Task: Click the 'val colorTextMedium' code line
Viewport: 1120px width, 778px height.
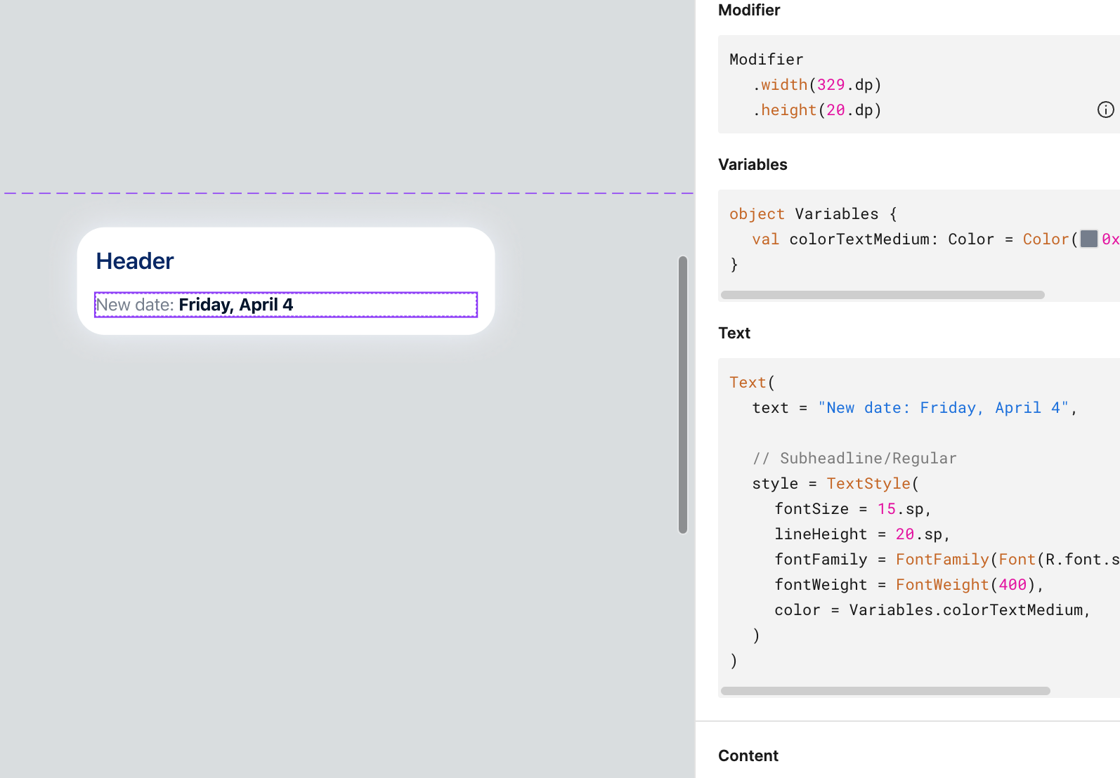Action: [936, 239]
